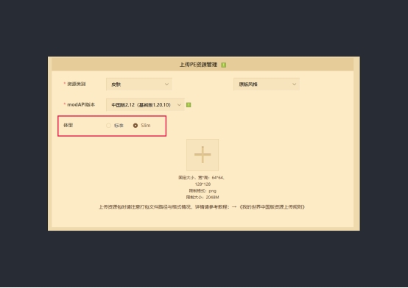Click the green info icon next to modAPI version

tap(189, 105)
